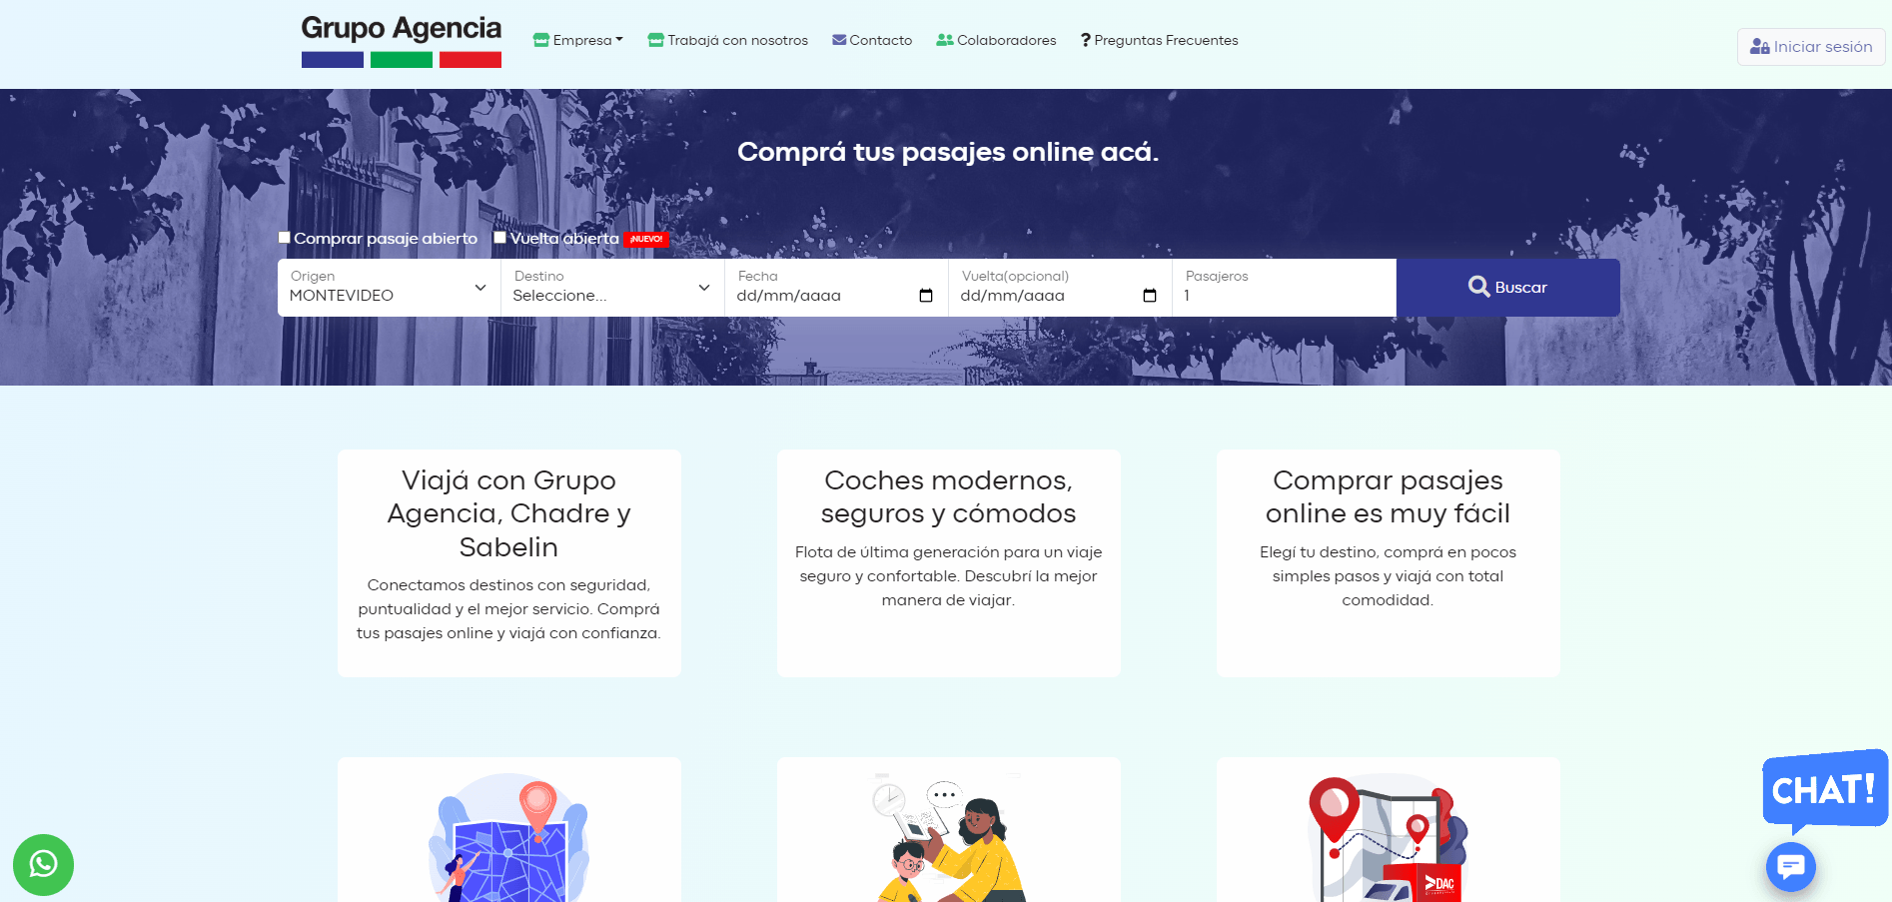Expand the Empresa menu
This screenshot has width=1892, height=902.
577,40
